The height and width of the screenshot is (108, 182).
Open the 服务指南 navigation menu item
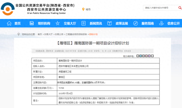tap(148, 23)
